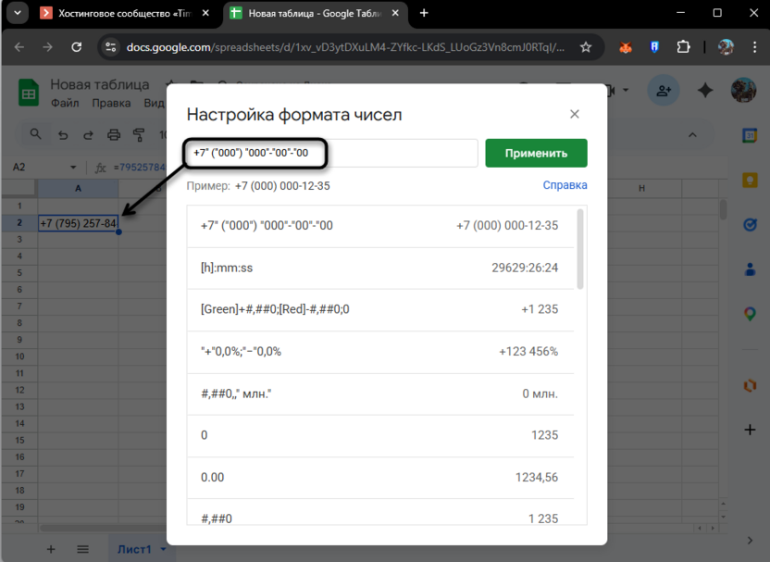
Task: Select the Paint format tool icon
Action: click(139, 134)
